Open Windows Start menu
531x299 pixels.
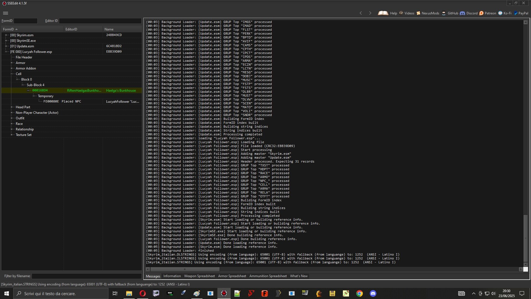tap(7, 293)
